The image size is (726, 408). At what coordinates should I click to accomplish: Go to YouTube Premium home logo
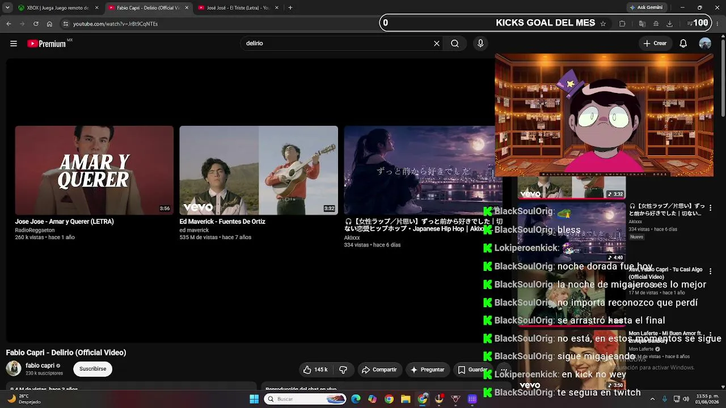point(47,44)
